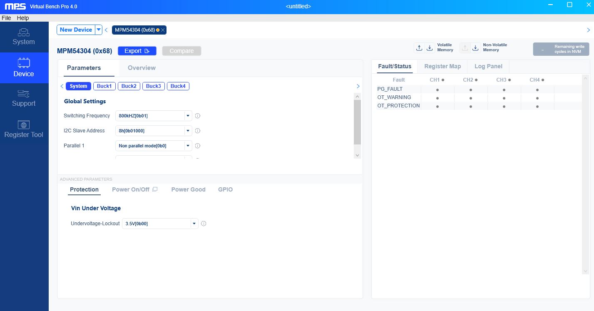Click the info icon beside I2C Slave Address
594x311 pixels.
tap(198, 131)
